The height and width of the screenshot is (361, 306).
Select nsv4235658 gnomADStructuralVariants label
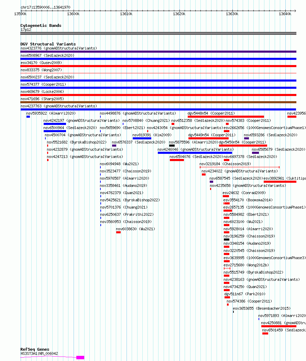click(248, 185)
